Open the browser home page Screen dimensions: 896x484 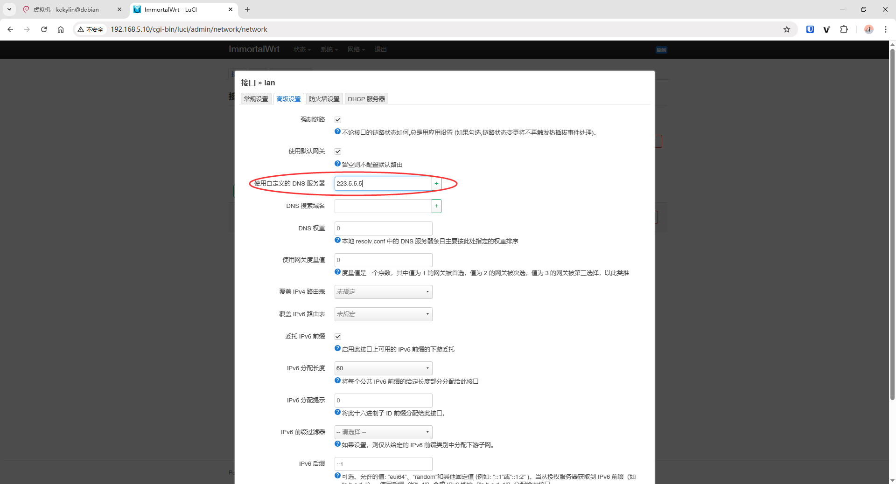click(x=61, y=29)
